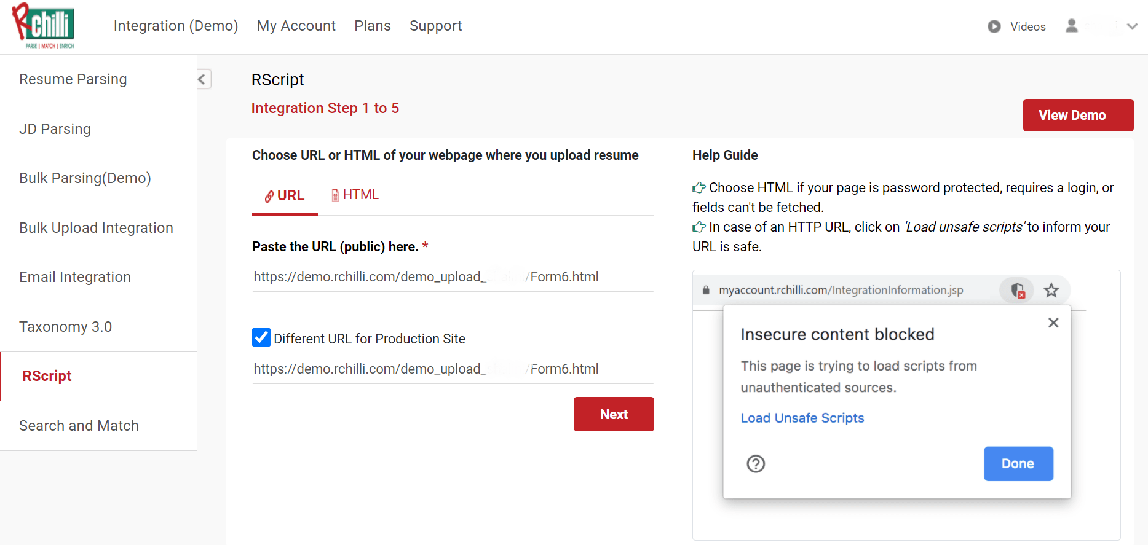This screenshot has height=545, width=1148.
Task: Open Email Integration sidebar item
Action: pyautogui.click(x=98, y=277)
